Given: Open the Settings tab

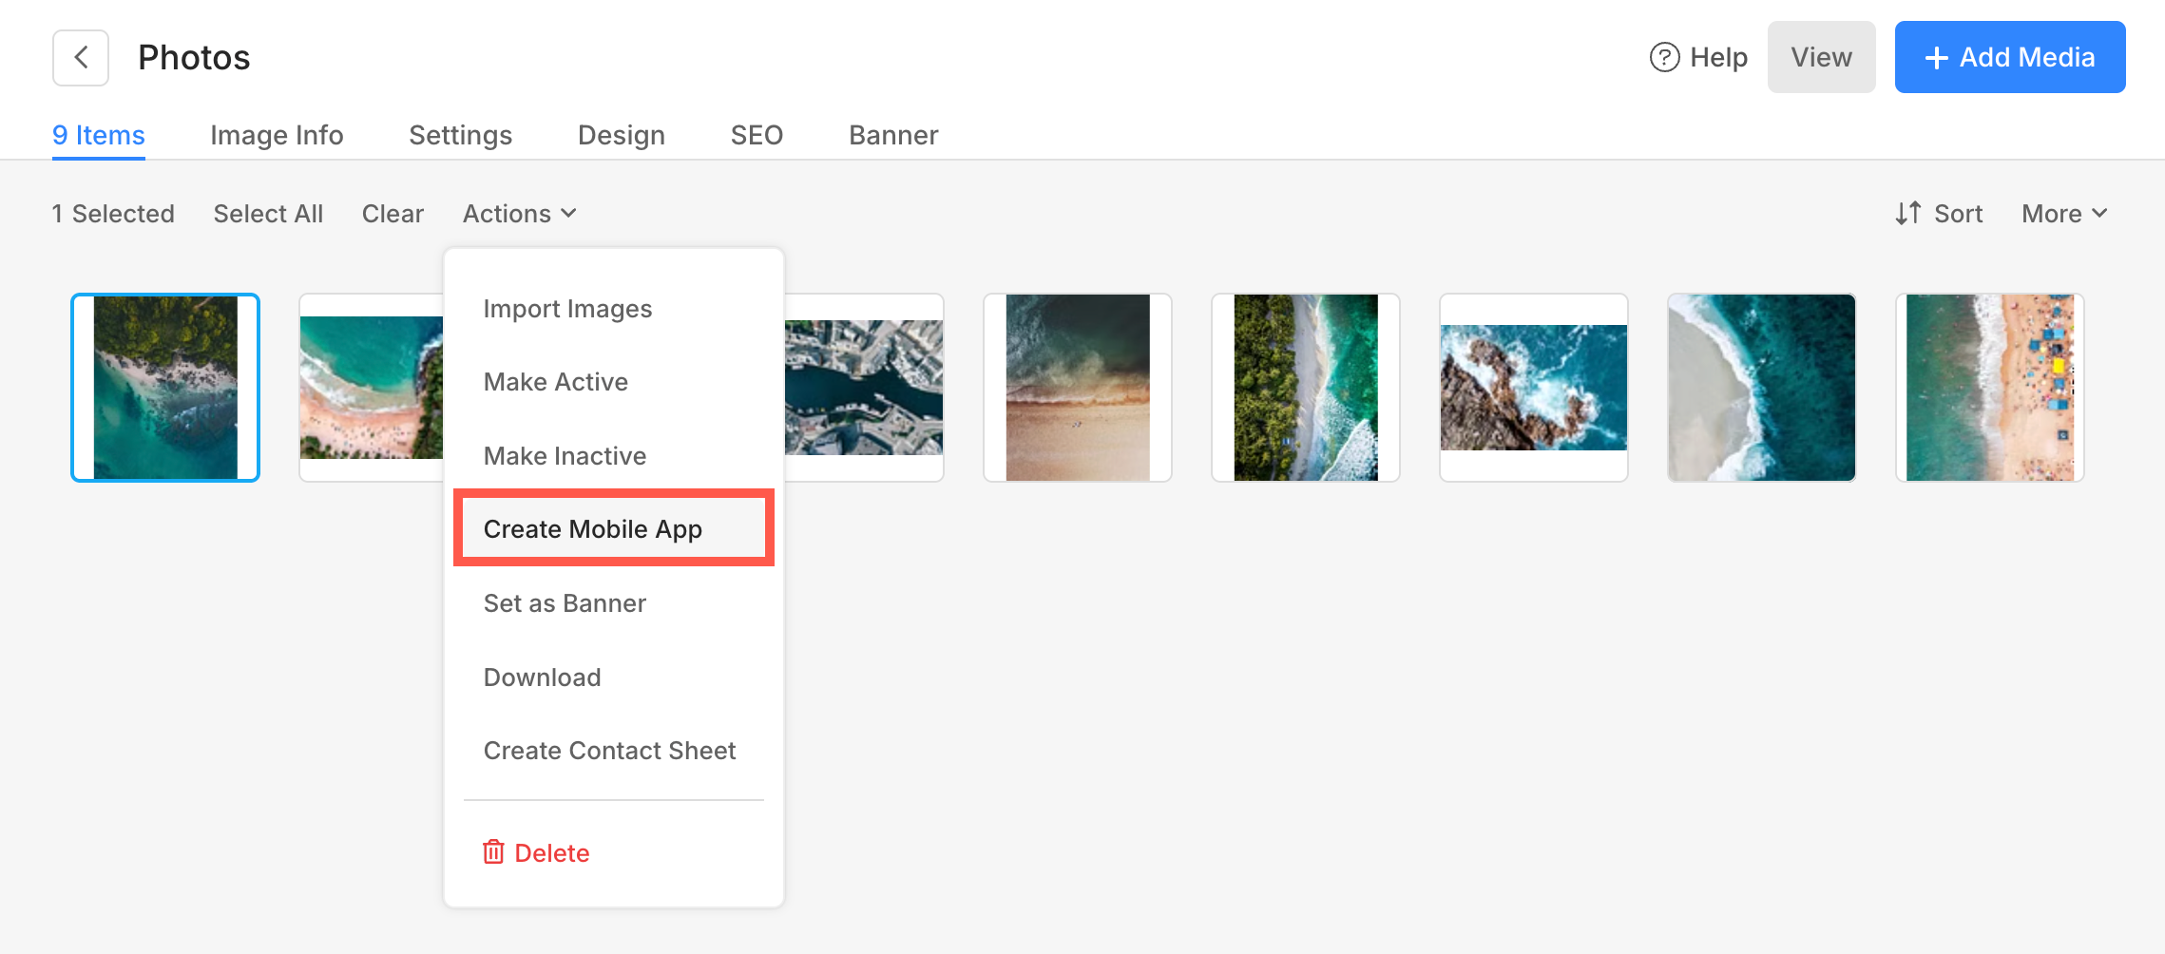Looking at the screenshot, I should tap(460, 135).
